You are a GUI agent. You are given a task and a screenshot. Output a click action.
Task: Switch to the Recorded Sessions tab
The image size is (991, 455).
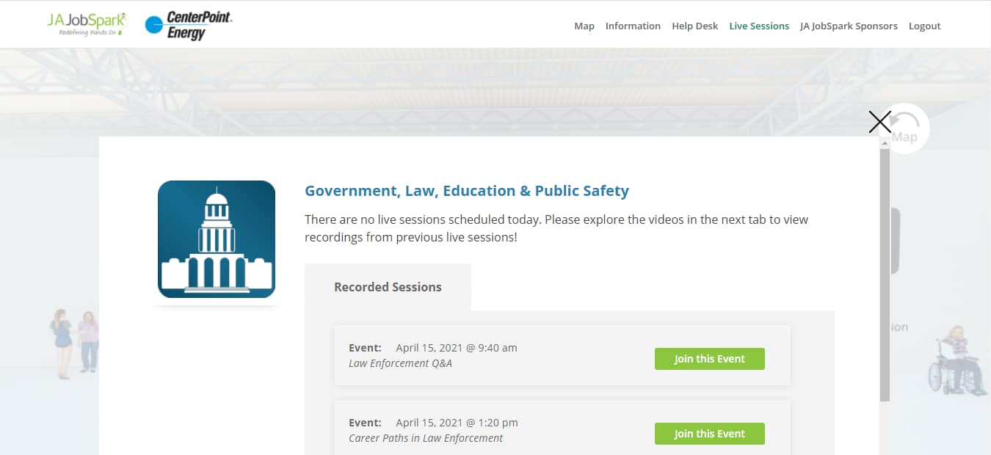388,287
